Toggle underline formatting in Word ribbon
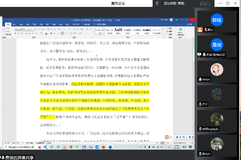Screen dimensions: 241x160 [21, 33]
